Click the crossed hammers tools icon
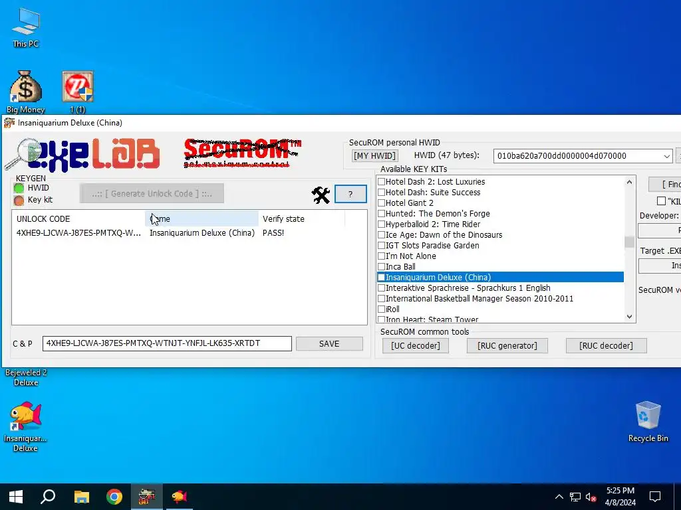The height and width of the screenshot is (510, 681). point(321,195)
